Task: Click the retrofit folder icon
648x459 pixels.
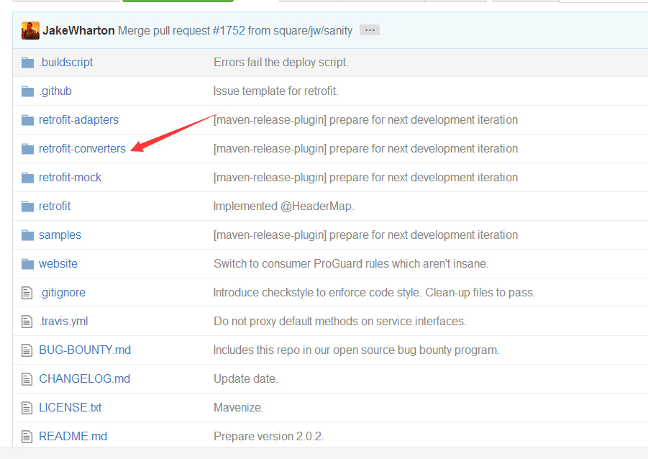Action: [x=27, y=206]
